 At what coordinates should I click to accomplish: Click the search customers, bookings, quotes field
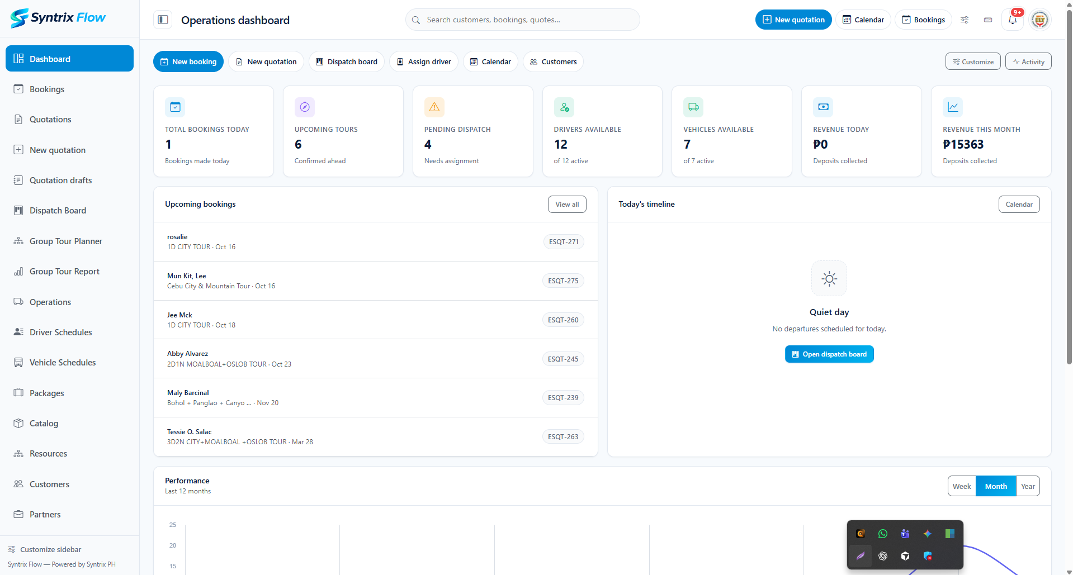click(523, 20)
